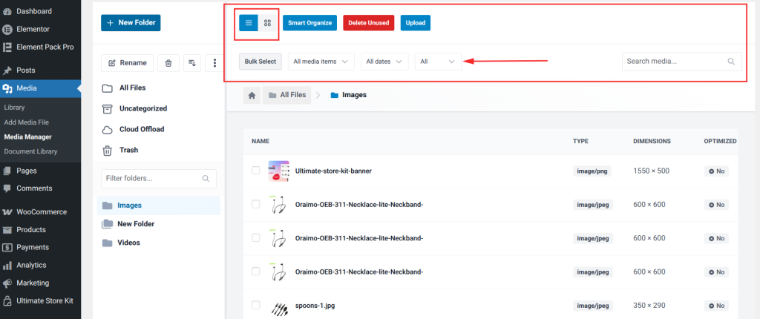Click the Ultimate-store-kit-banner thumbnail
760x319 pixels.
click(x=279, y=171)
